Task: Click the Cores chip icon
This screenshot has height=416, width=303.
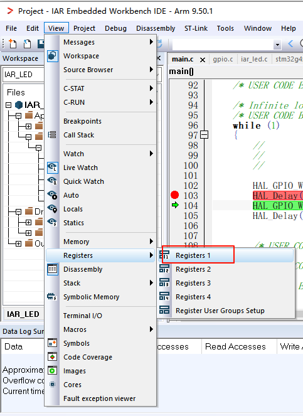Action: (x=53, y=385)
